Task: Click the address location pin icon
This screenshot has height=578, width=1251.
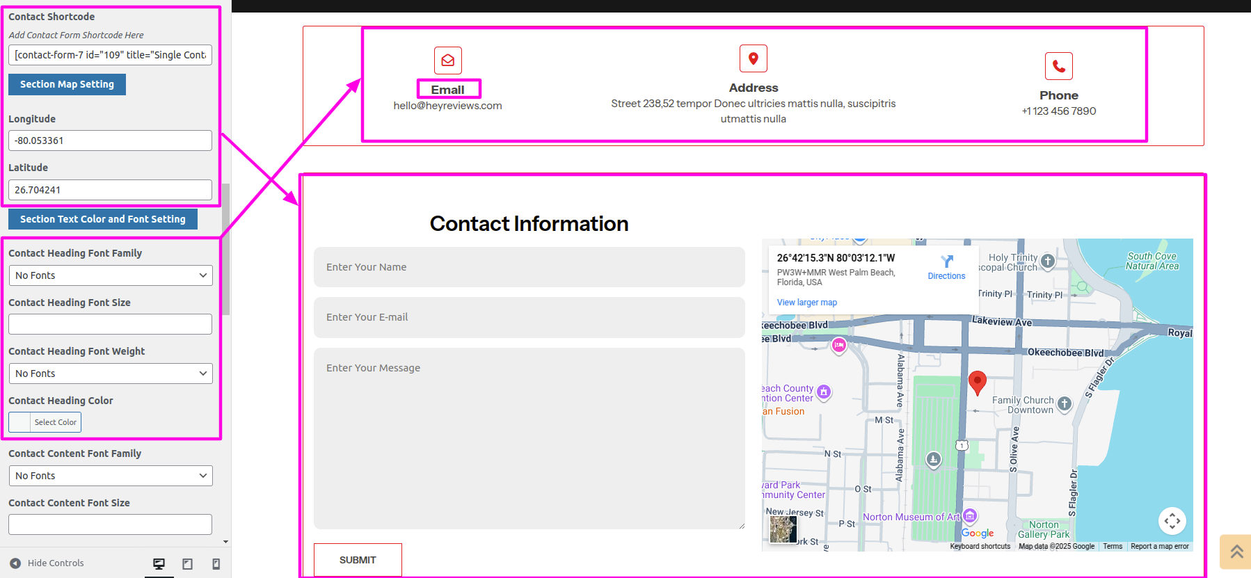Action: (x=753, y=58)
